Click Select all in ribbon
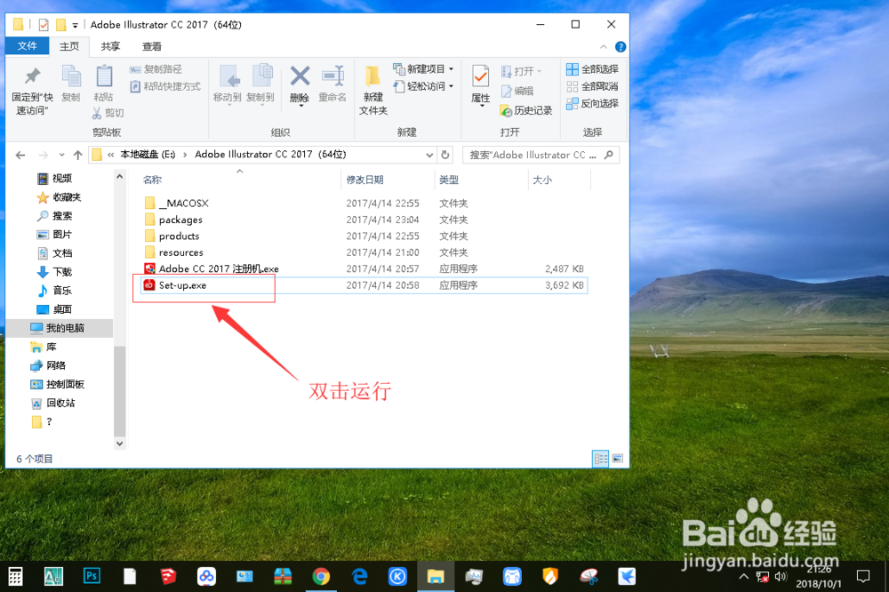Viewport: 889px width, 592px height. coord(592,69)
